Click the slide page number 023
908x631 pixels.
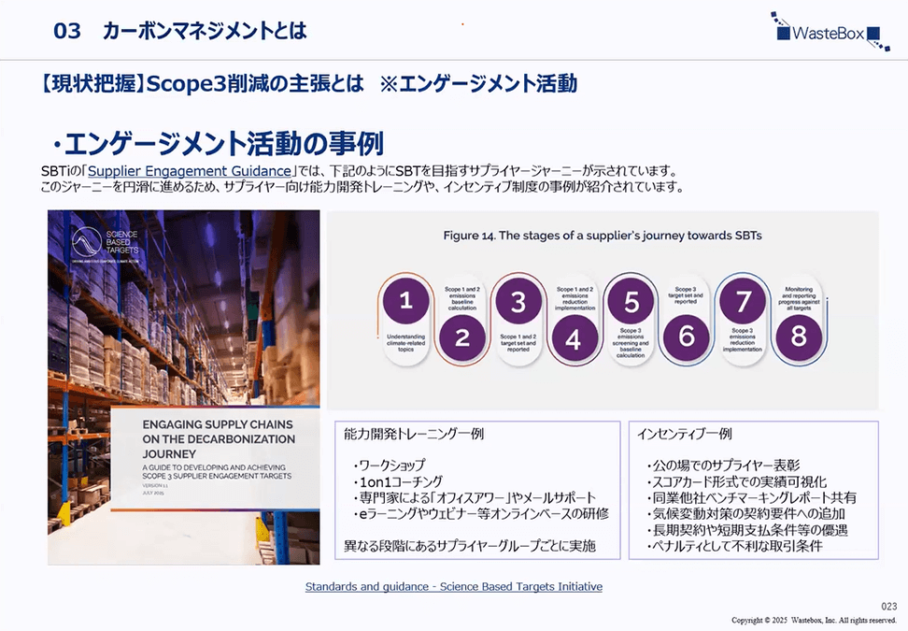click(x=888, y=606)
